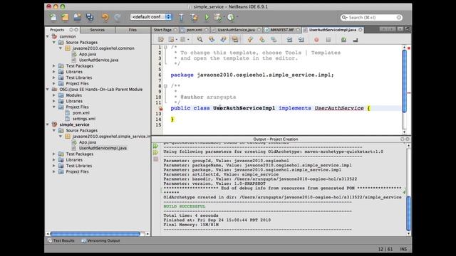
Task: Click the Previous Bookmark icon
Action: click(x=250, y=40)
